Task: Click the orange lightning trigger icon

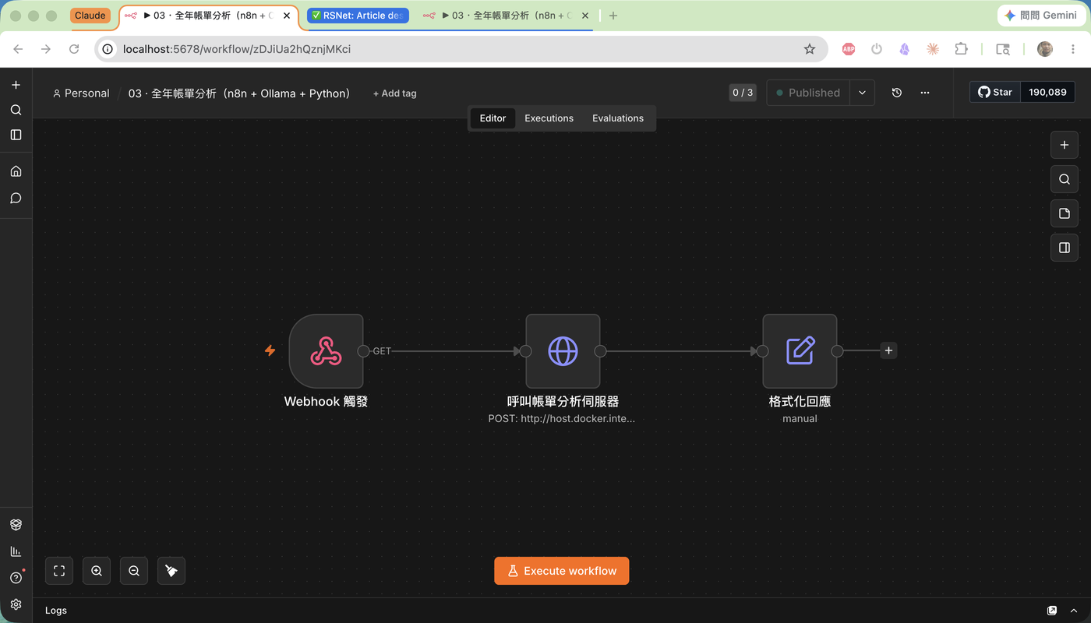Action: pos(270,350)
